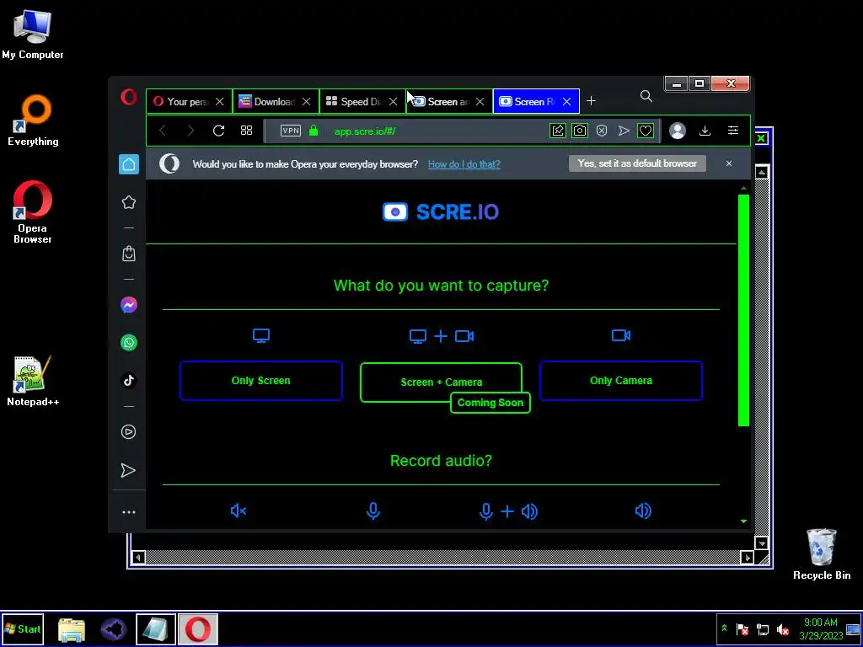The width and height of the screenshot is (863, 647).
Task: Take a snapshot with camera icon
Action: pos(580,131)
